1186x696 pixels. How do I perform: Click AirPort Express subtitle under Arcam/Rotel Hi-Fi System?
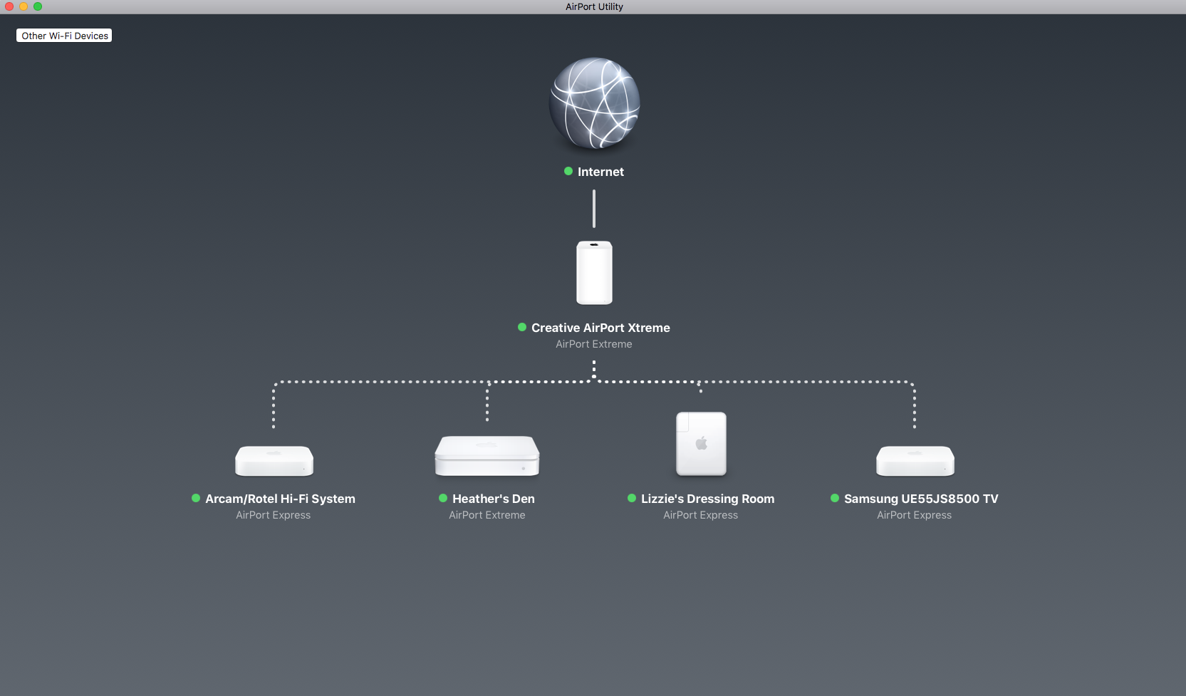(x=274, y=515)
